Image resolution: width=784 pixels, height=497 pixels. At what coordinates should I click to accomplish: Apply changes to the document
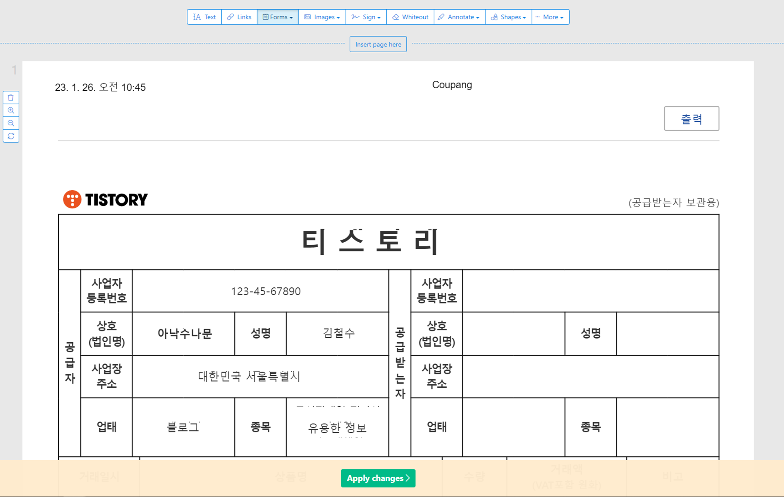pos(378,478)
